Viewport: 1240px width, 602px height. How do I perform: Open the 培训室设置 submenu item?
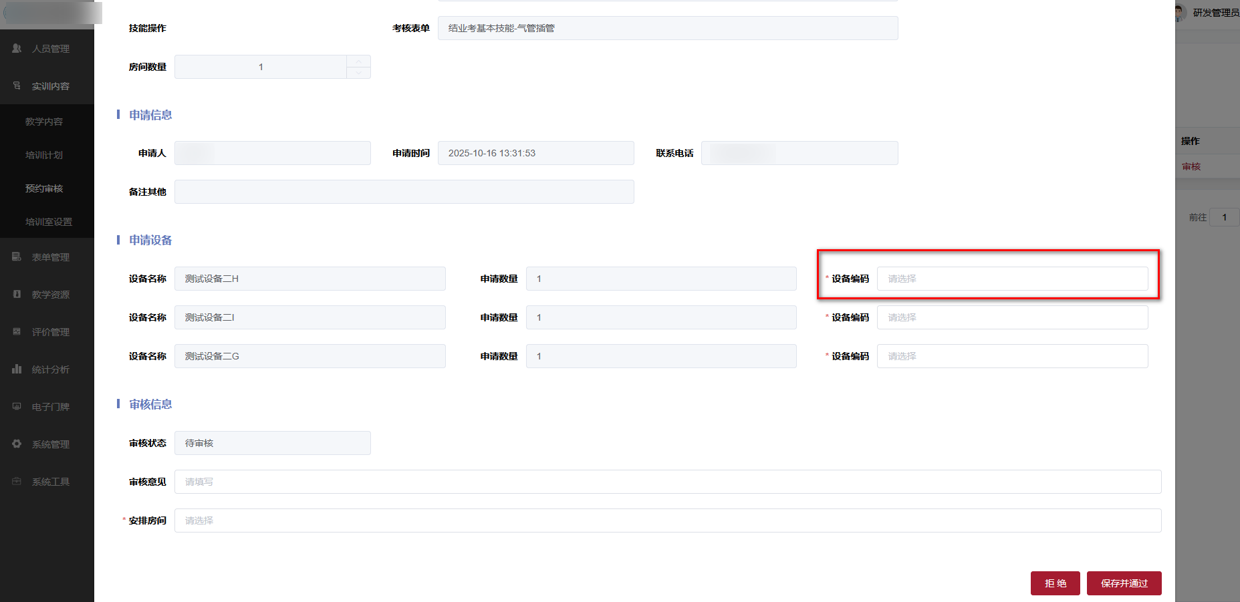coord(47,222)
